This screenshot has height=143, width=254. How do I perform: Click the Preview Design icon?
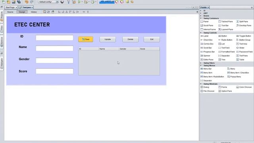pyautogui.click(x=53, y=12)
